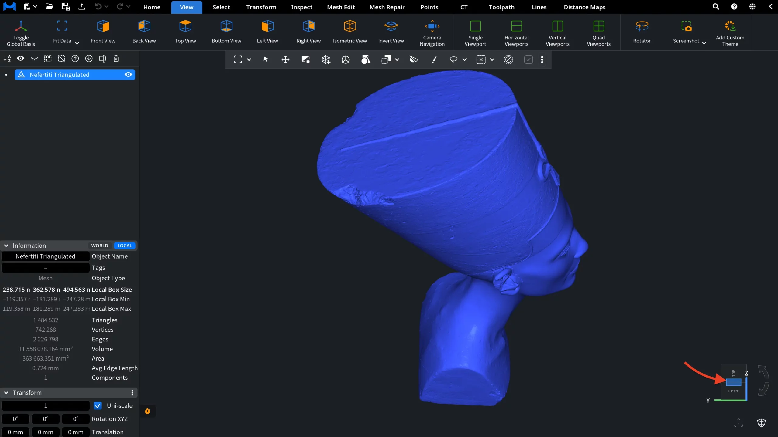Click the Screenshot button
Image resolution: width=778 pixels, height=437 pixels.
pos(686,32)
